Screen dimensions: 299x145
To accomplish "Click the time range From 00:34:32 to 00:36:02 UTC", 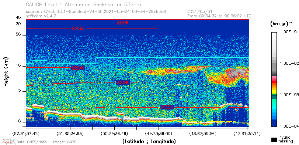I will [x=219, y=16].
